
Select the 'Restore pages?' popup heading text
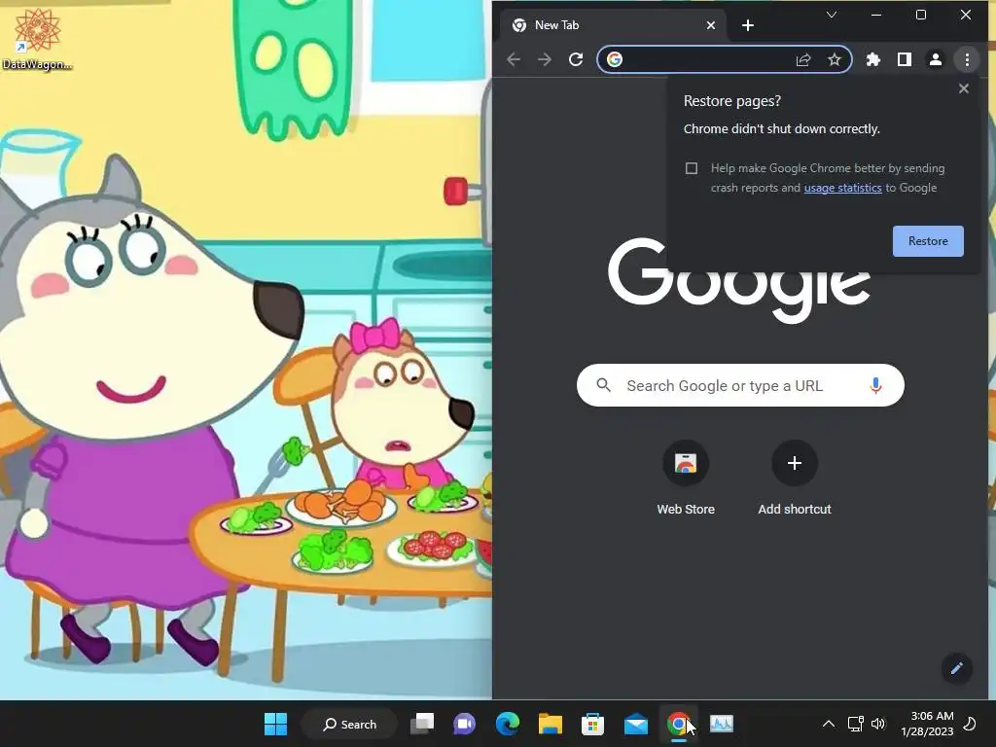click(731, 101)
